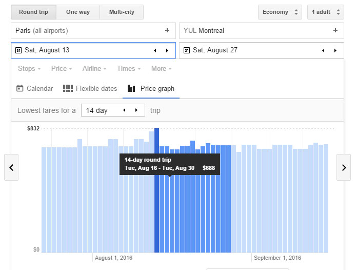
Task: Move return date forward one day
Action: tap(335, 50)
